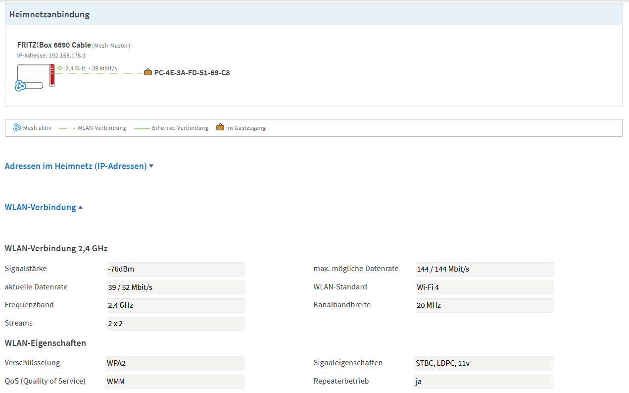Click heading WLAN-Verbindung 2,4 GHz
Screen dimensions: 629x393
[56, 248]
